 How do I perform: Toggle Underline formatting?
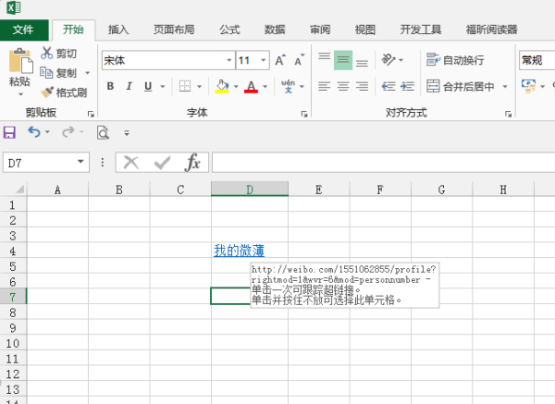[x=147, y=87]
